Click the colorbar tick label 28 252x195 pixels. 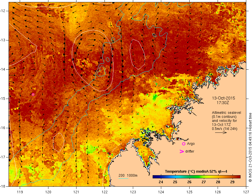click(218, 182)
